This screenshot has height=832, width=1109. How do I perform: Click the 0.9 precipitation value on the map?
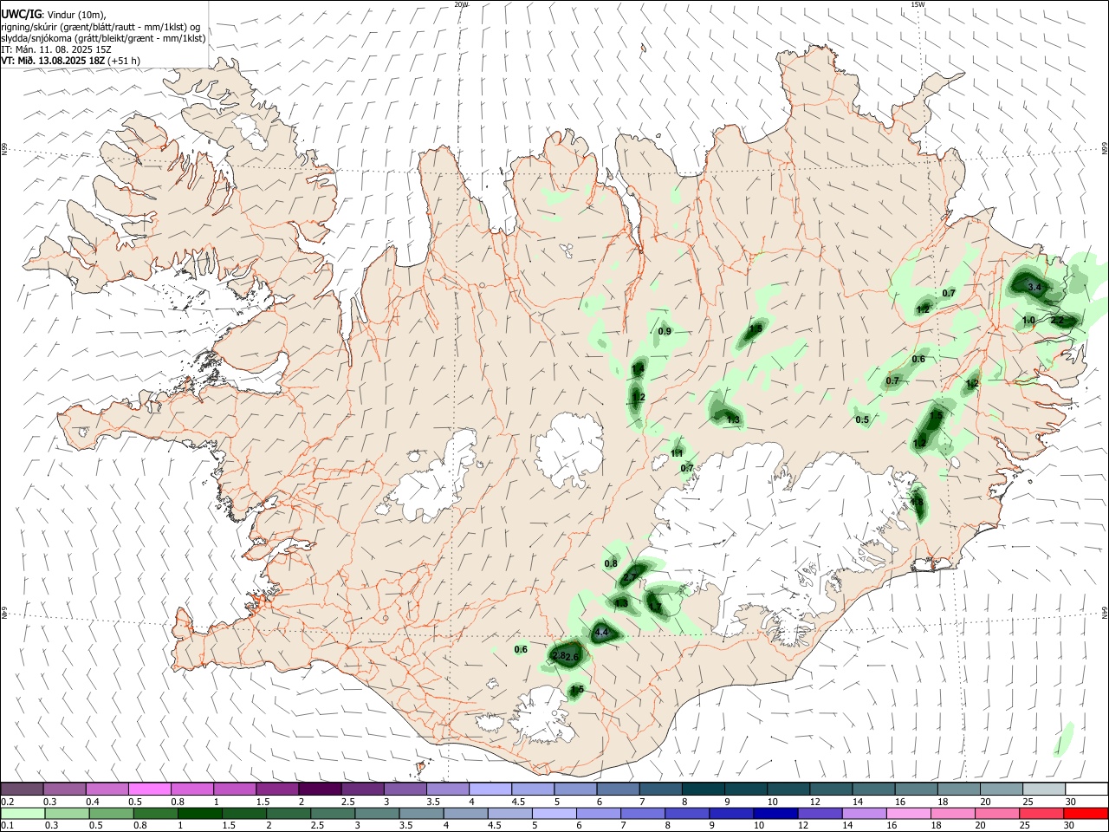coord(665,332)
